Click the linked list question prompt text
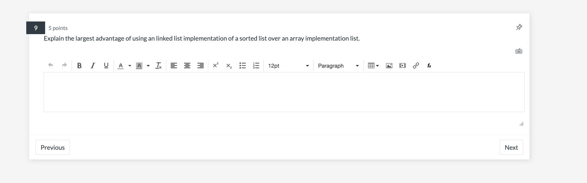Image resolution: width=587 pixels, height=183 pixels. 202,39
